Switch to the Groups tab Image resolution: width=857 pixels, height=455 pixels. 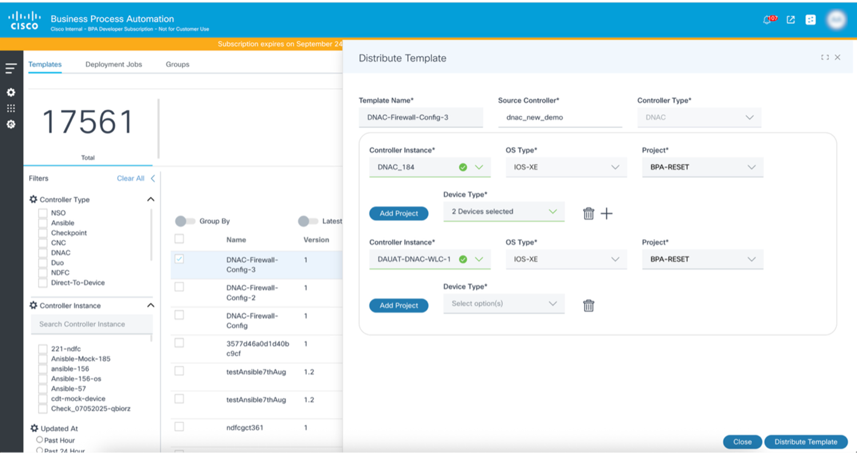coord(178,64)
